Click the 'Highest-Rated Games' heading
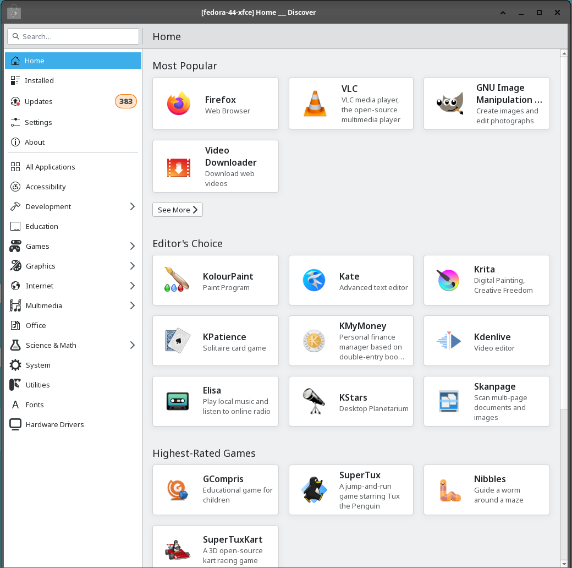This screenshot has height=568, width=572. click(x=204, y=454)
